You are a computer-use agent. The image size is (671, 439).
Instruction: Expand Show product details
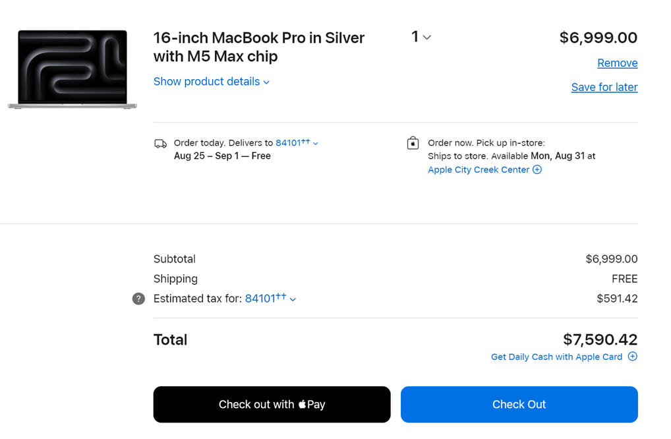pos(212,81)
